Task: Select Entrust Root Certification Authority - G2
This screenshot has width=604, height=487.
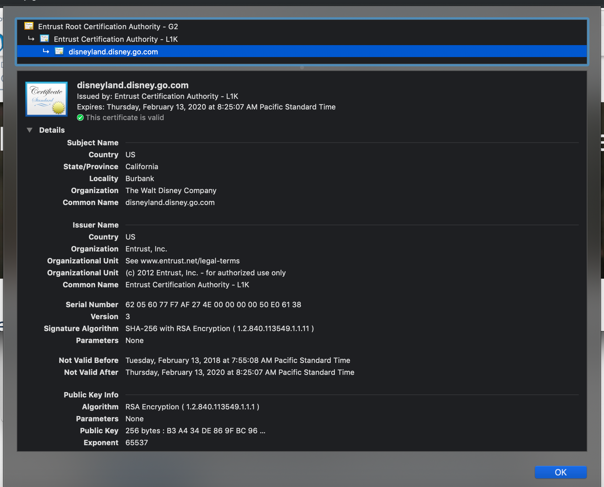Action: point(108,27)
